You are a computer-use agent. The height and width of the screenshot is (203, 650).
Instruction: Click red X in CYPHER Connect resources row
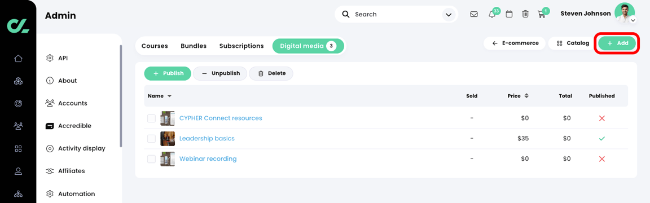coord(602,118)
